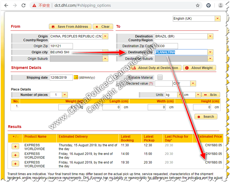
Task: Open the Origin Suburb dropdown
Action: [105, 59]
